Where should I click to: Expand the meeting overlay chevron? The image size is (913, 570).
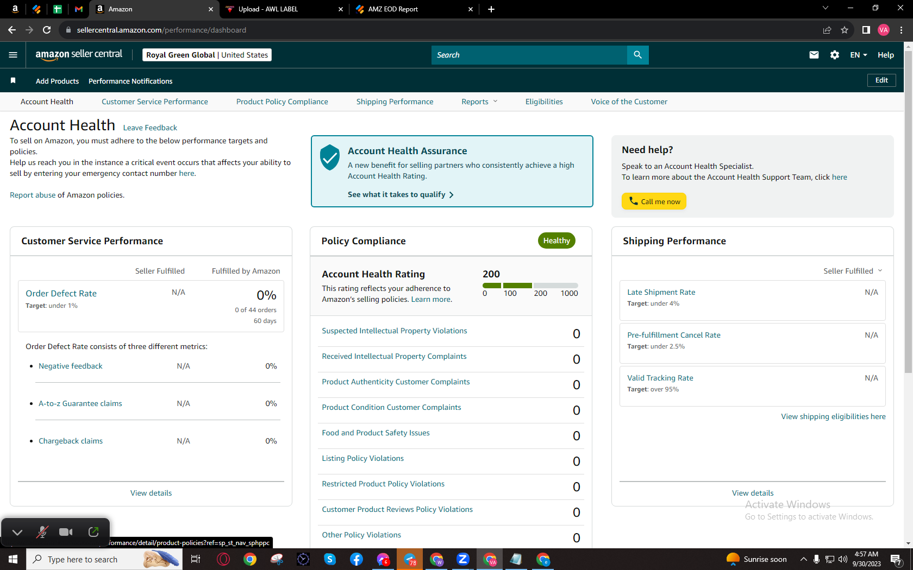pos(17,532)
